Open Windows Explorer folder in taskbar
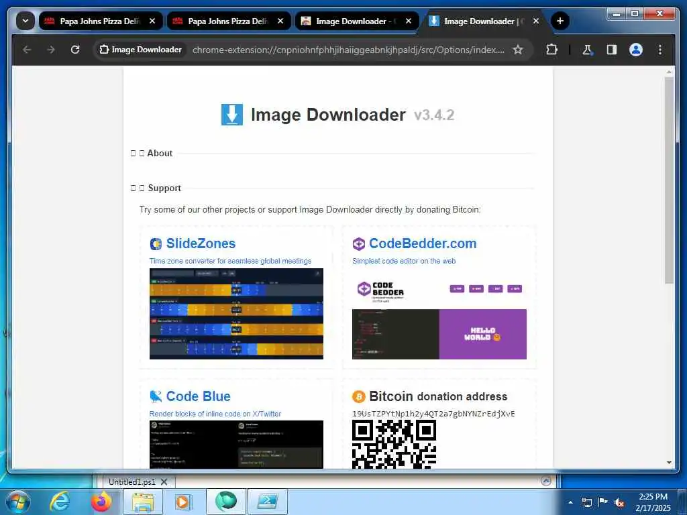The width and height of the screenshot is (687, 515). [143, 502]
